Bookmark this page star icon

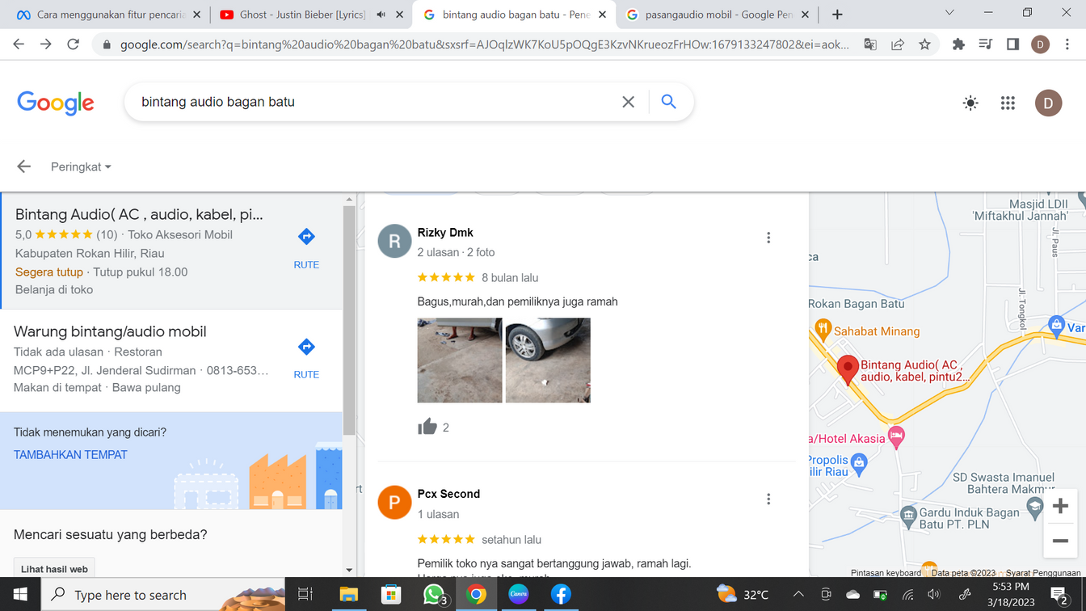(924, 44)
